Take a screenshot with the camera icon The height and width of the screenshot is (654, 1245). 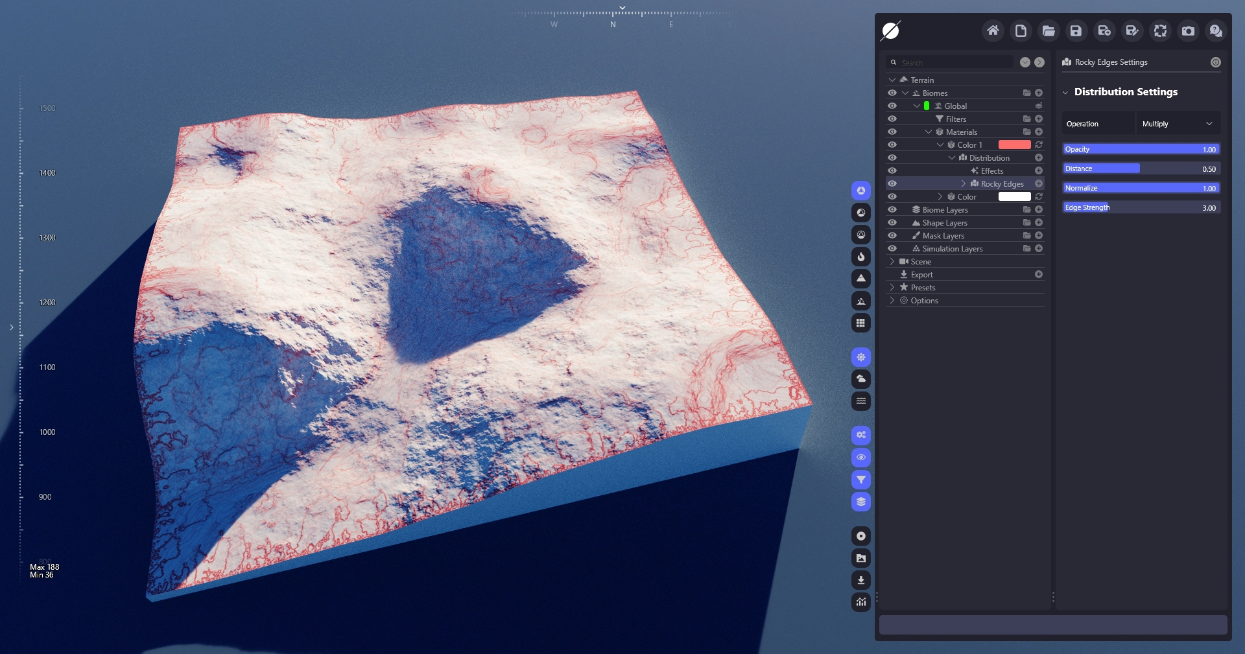coord(1188,30)
